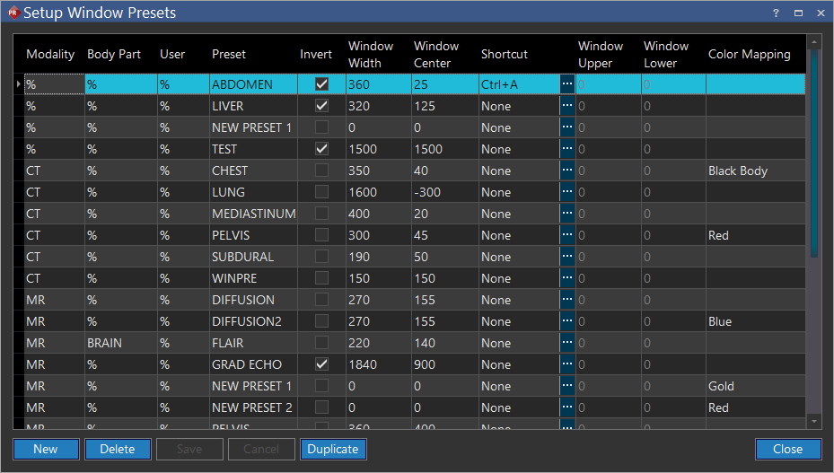
Task: Click the Preset column header
Action: pyautogui.click(x=229, y=55)
